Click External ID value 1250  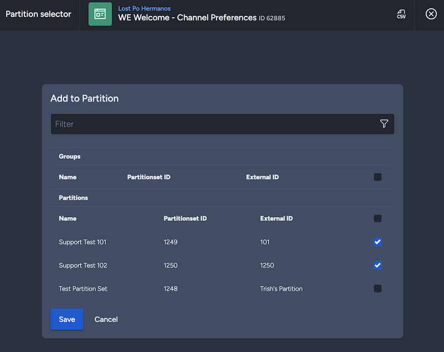click(267, 265)
